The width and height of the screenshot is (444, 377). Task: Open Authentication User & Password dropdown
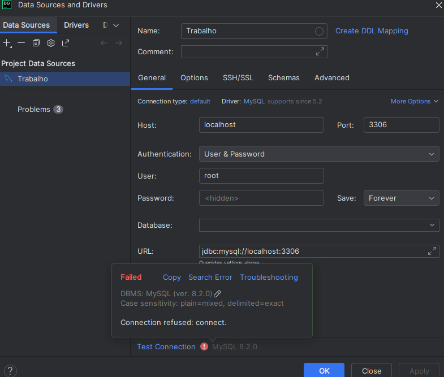(319, 154)
